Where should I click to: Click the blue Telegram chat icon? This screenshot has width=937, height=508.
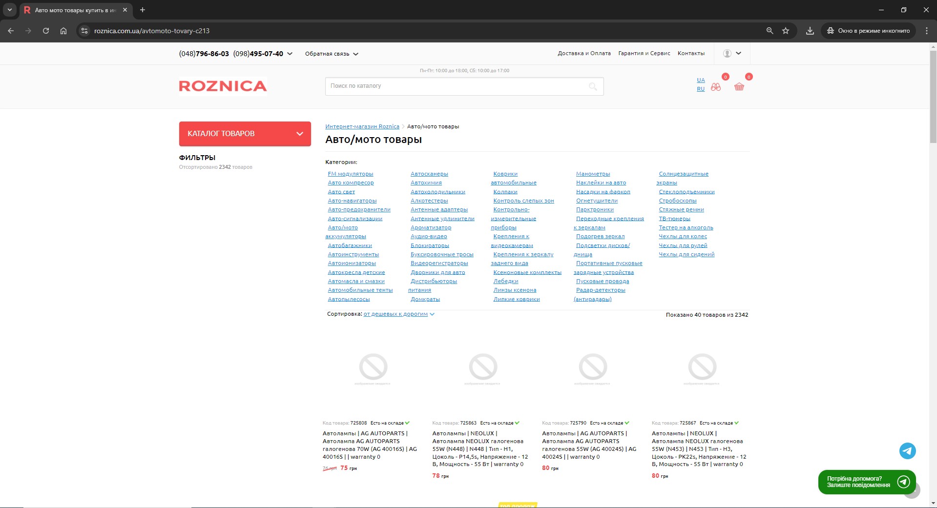pyautogui.click(x=907, y=450)
